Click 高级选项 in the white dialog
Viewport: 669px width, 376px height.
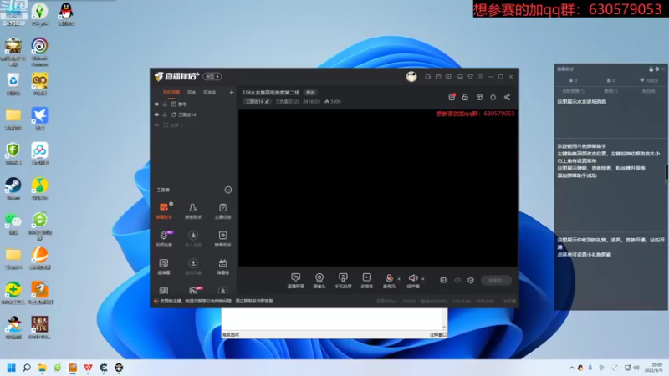(231, 335)
